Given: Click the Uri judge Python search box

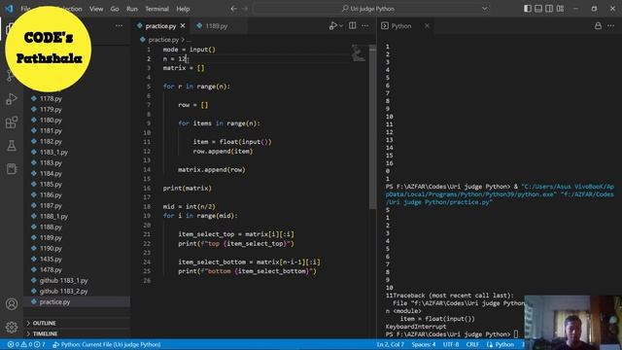Looking at the screenshot, I should click(372, 9).
